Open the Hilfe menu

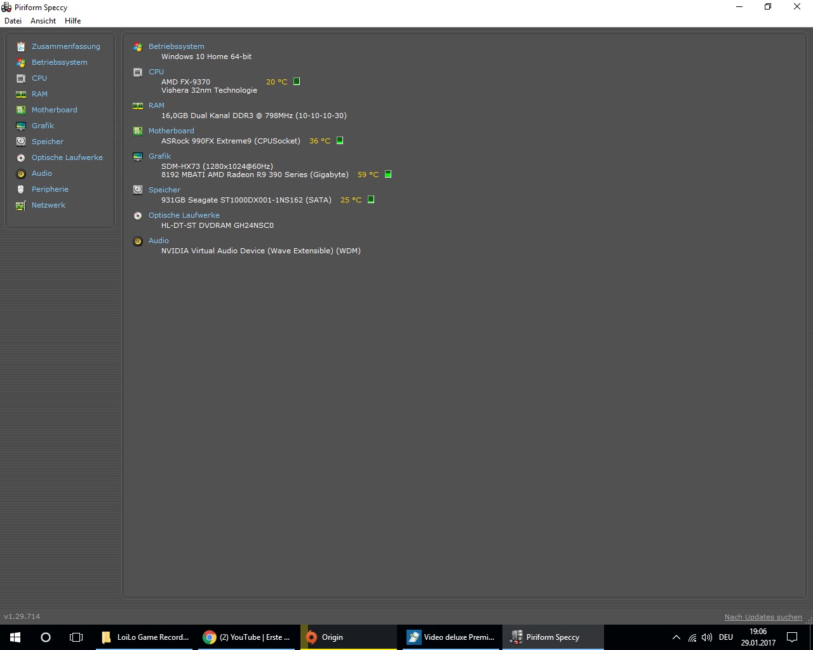click(x=73, y=21)
